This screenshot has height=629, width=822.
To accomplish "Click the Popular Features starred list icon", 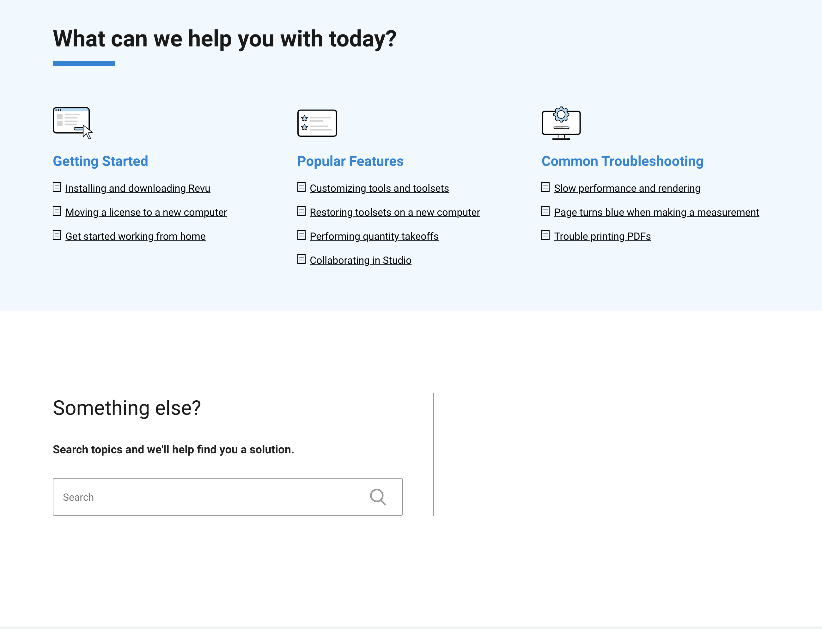I will (317, 123).
